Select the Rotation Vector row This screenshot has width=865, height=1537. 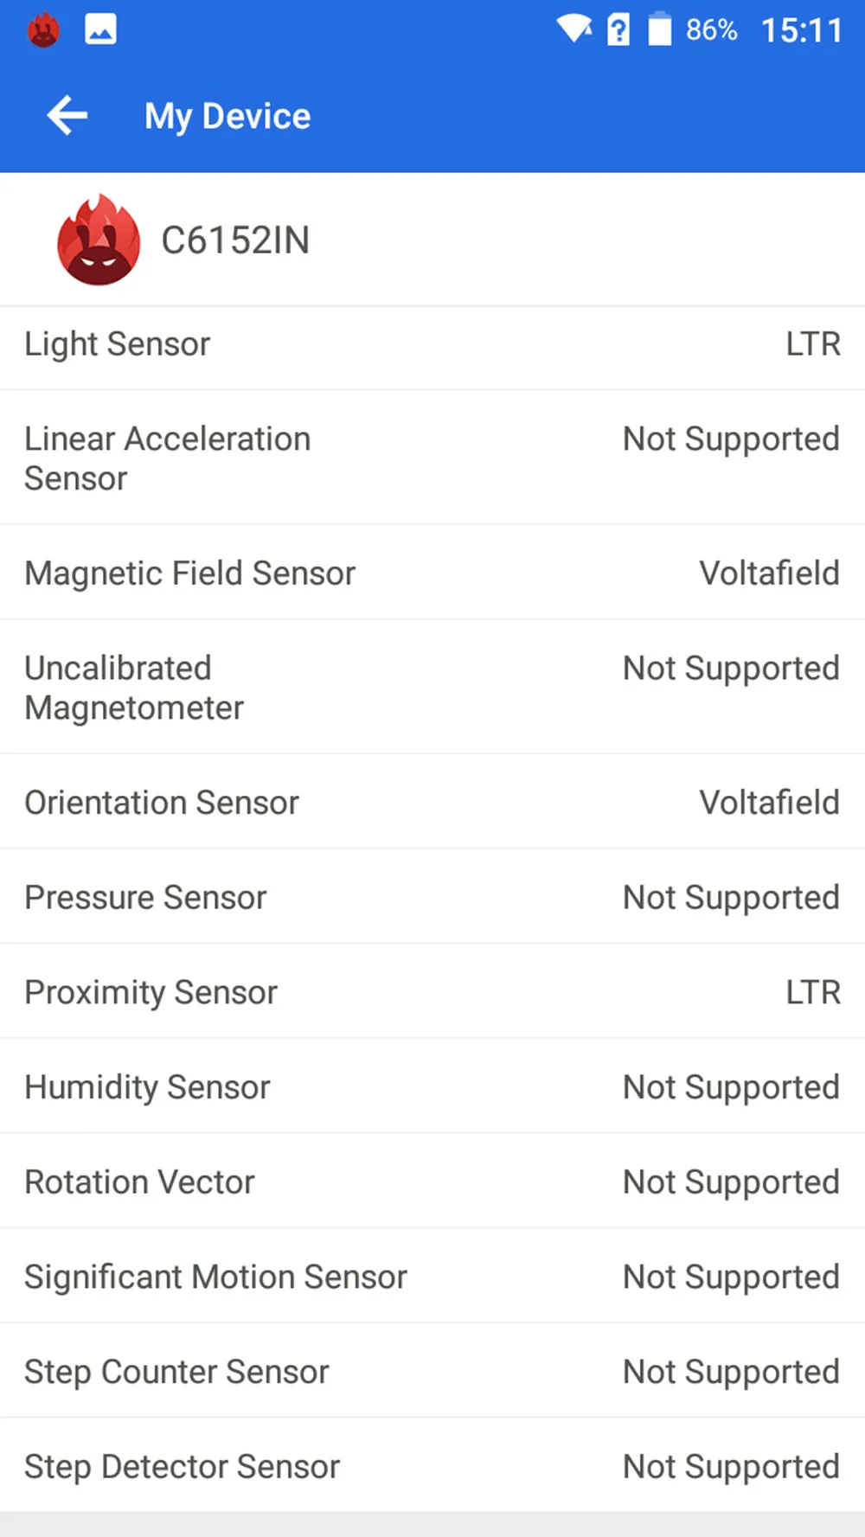tap(432, 1181)
